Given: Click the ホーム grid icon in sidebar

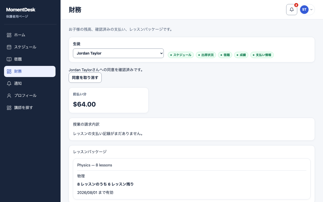Looking at the screenshot, I should pos(9,35).
